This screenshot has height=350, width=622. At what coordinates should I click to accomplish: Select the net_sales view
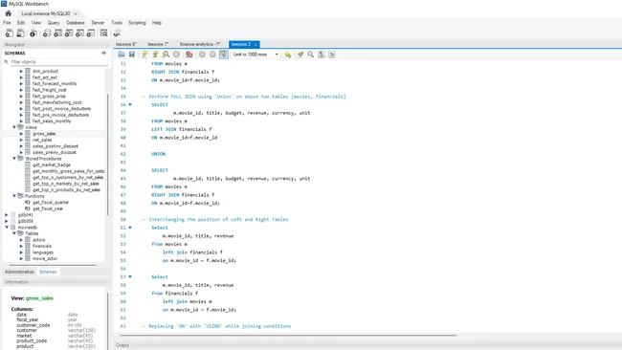click(x=42, y=140)
